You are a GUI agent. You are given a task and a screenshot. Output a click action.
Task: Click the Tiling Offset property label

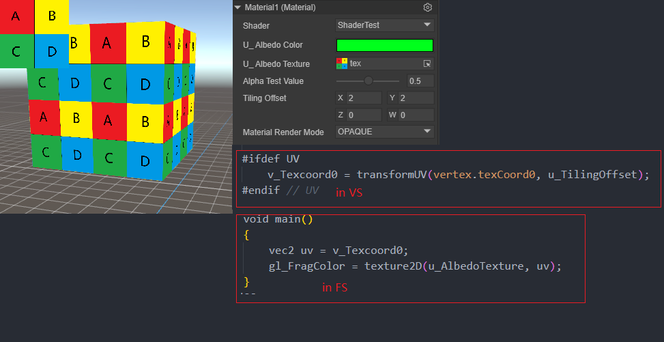tap(265, 98)
